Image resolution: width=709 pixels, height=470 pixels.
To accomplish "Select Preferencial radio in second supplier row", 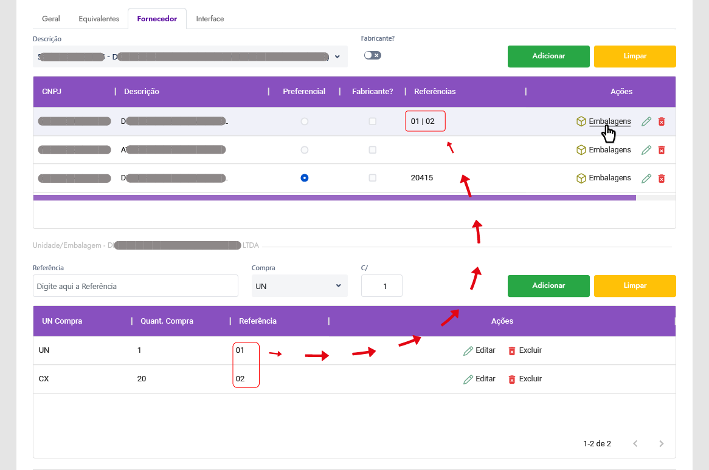I will (304, 150).
